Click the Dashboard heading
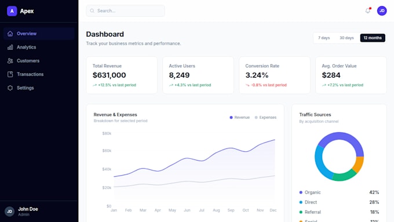The height and width of the screenshot is (222, 394). [x=105, y=34]
